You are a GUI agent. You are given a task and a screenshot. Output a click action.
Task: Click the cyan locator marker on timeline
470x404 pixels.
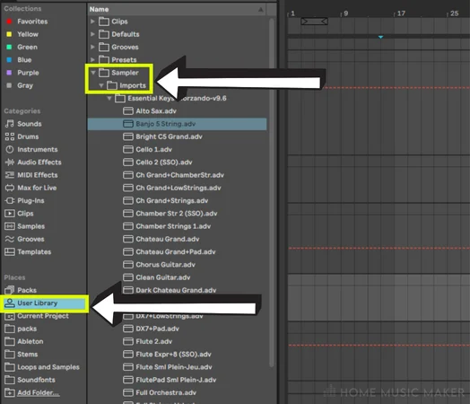click(380, 37)
